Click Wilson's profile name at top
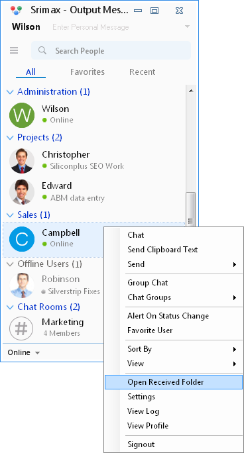Screen dimensions: 244x453 (x=26, y=27)
